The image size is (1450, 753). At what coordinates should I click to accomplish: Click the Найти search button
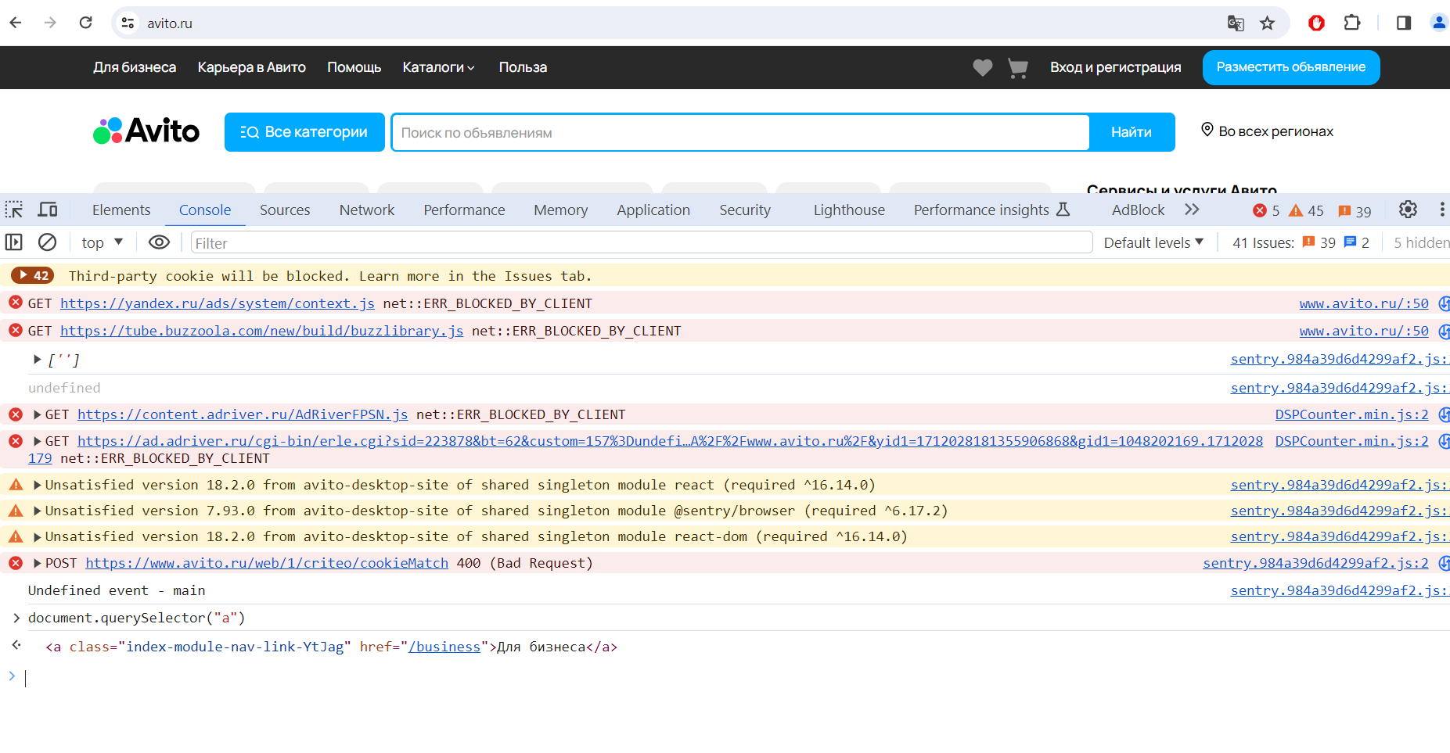click(1132, 132)
